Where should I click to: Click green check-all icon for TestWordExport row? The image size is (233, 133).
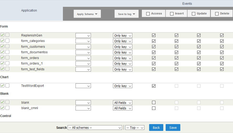click(2, 86)
